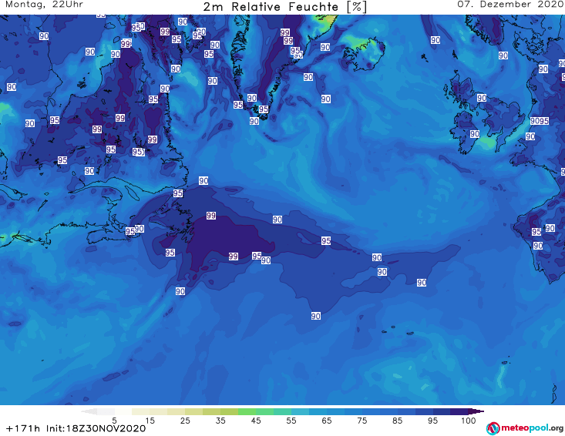Click the 'Montag, 22Uhr' time label

(44, 5)
